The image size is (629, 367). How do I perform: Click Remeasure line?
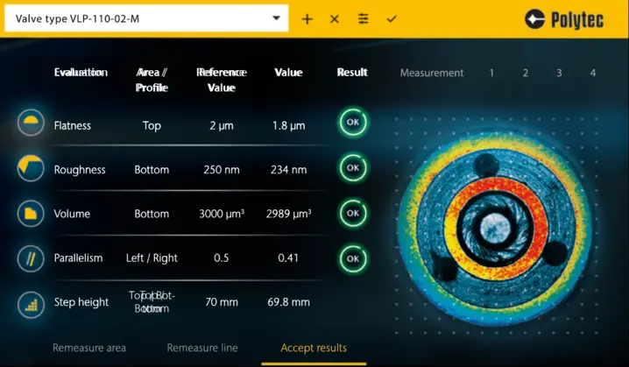click(x=202, y=348)
